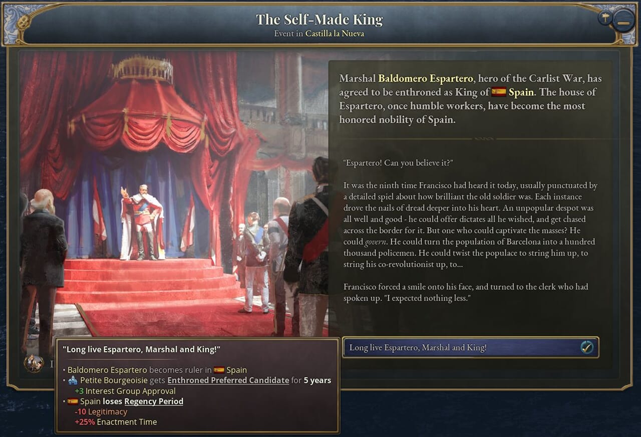Click the 'The Self-Made King' event title
Screen dimensions: 641x437
(319, 20)
